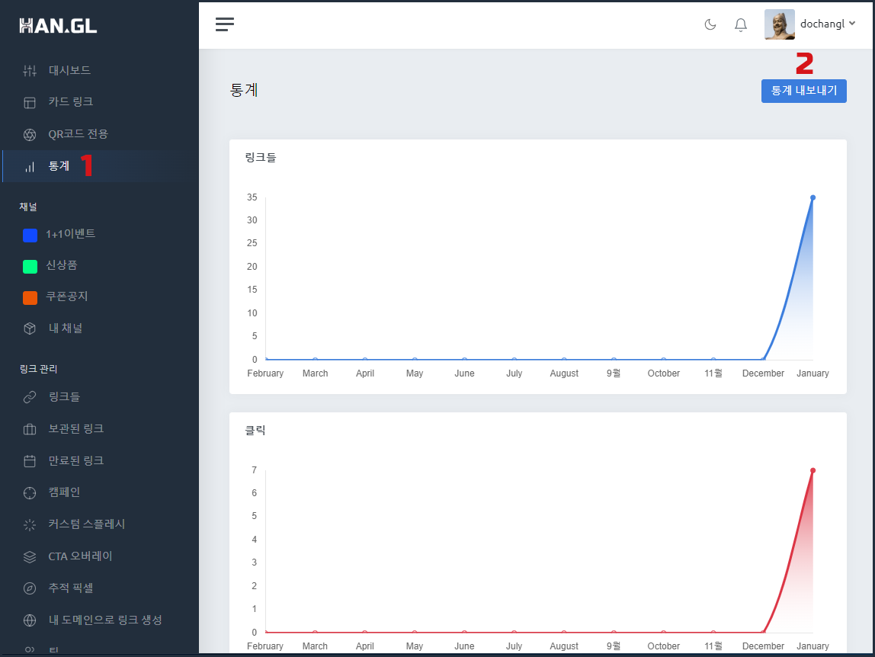Click the orange 쿠폰공지 channel swatch

30,297
